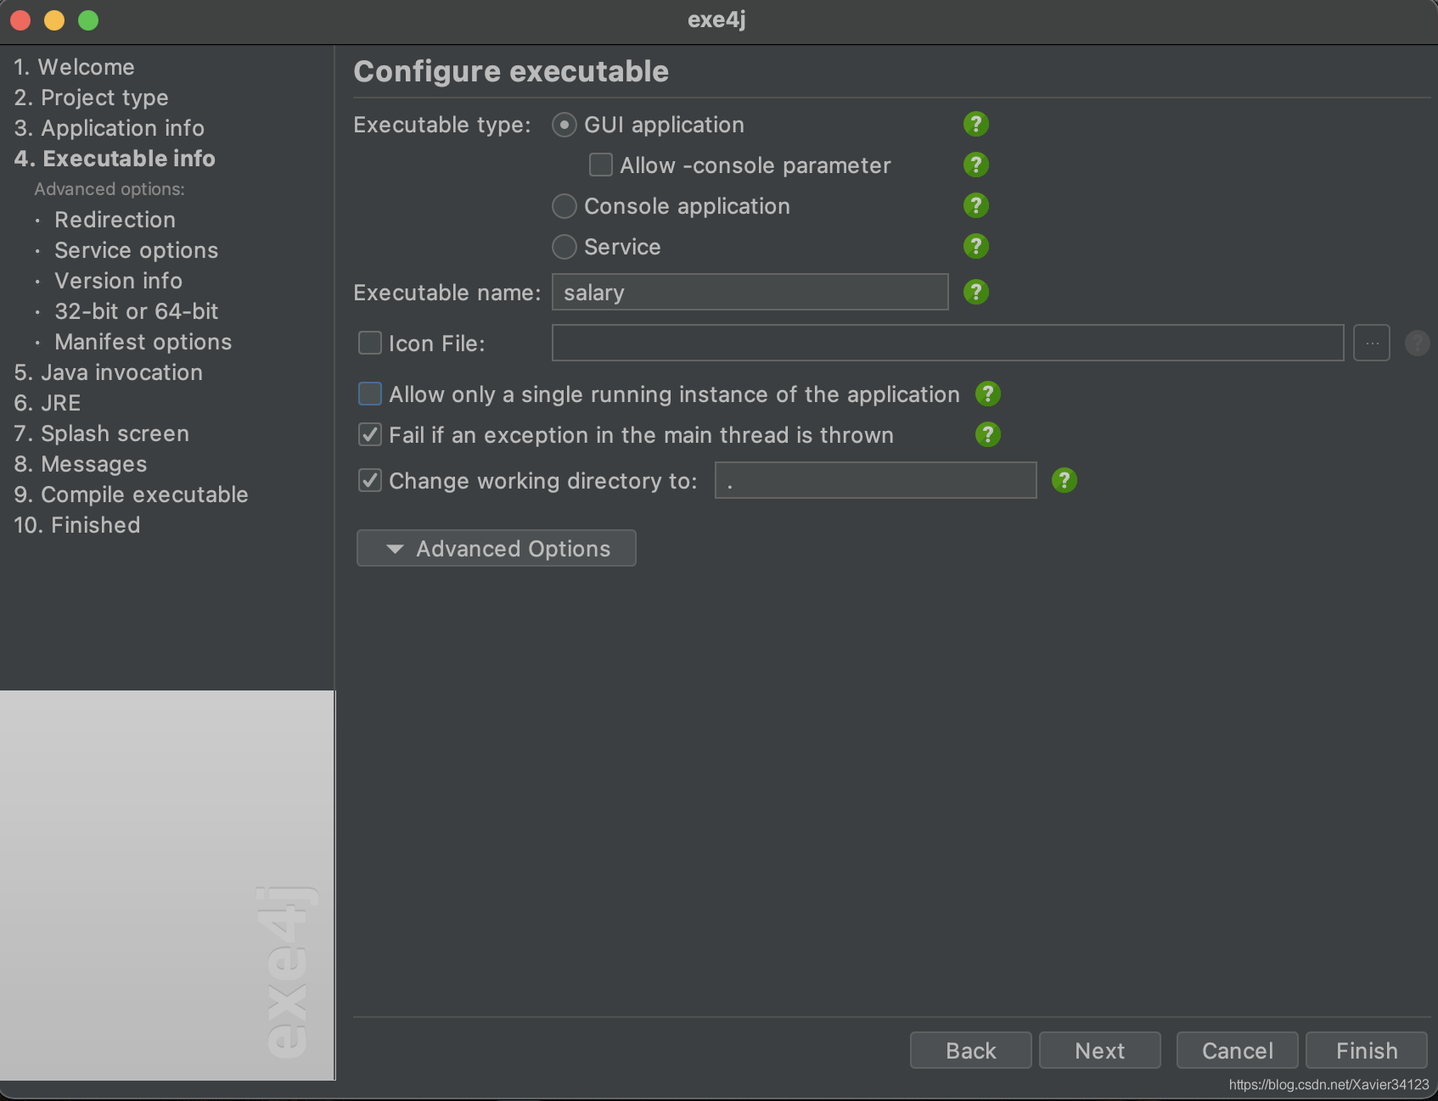Viewport: 1438px width, 1101px height.
Task: Focus the working directory input field
Action: click(876, 480)
